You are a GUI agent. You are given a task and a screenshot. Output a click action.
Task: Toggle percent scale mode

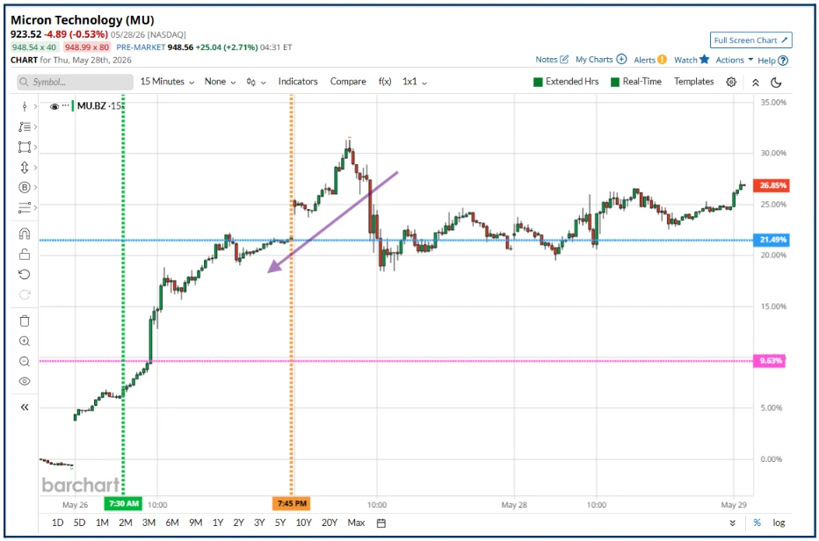pyautogui.click(x=757, y=523)
